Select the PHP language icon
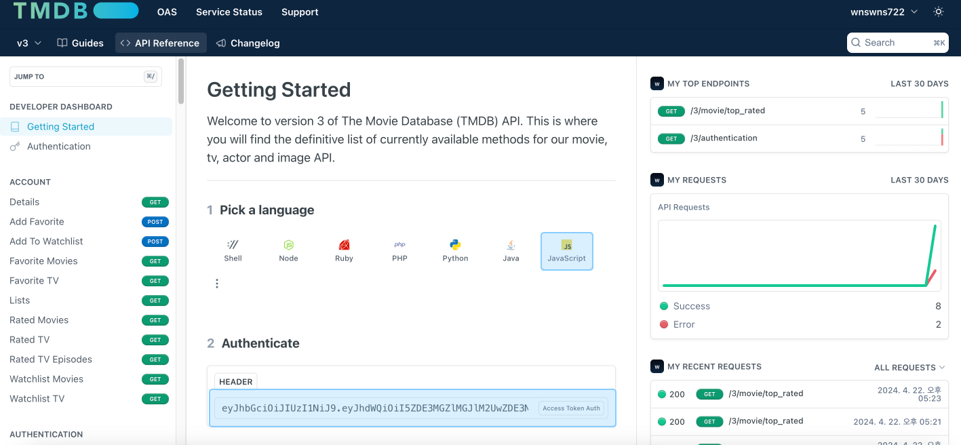 [399, 251]
